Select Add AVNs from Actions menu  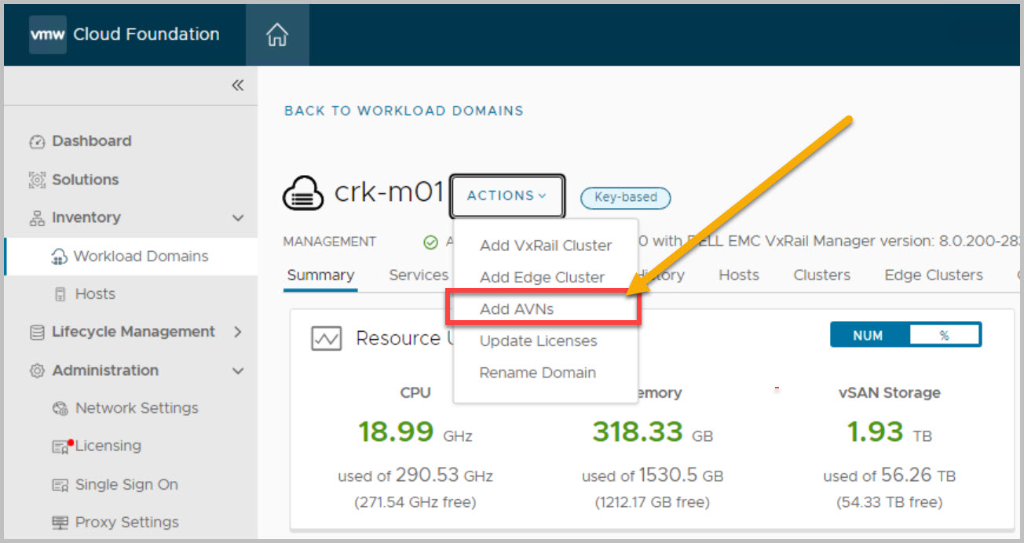pos(517,309)
